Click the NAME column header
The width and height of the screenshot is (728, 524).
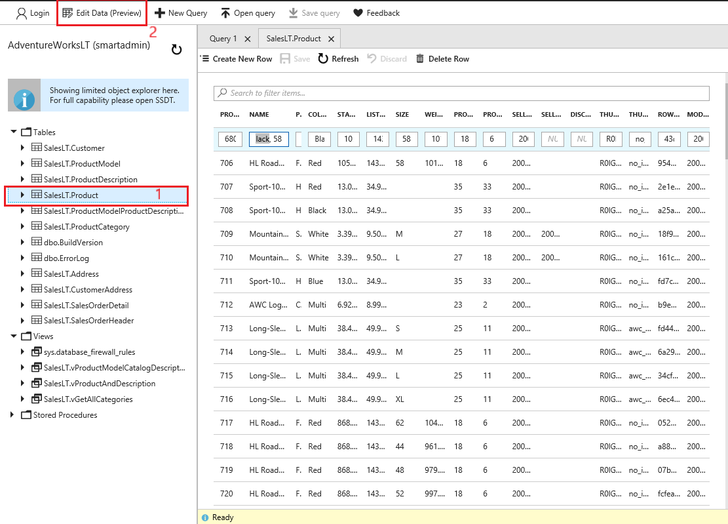pyautogui.click(x=259, y=115)
